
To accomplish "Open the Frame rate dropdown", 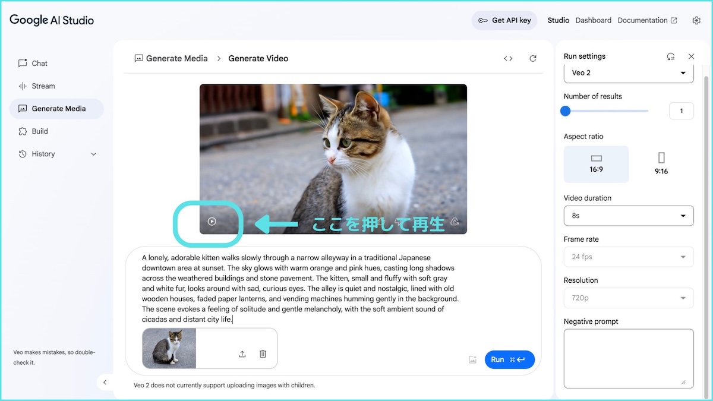I will click(629, 257).
